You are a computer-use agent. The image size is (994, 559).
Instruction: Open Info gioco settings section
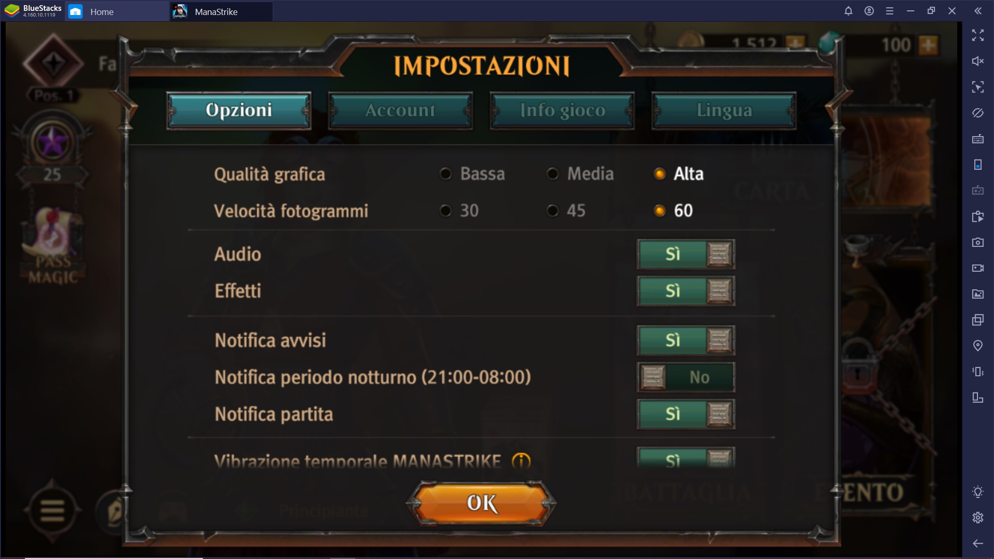click(562, 110)
